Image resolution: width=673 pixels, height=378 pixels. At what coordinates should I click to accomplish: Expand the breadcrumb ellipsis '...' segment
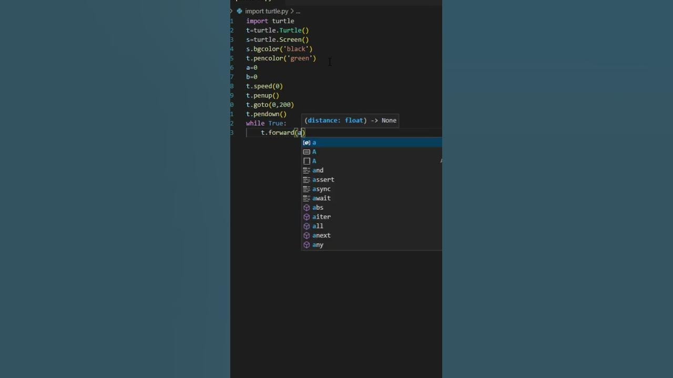click(298, 11)
